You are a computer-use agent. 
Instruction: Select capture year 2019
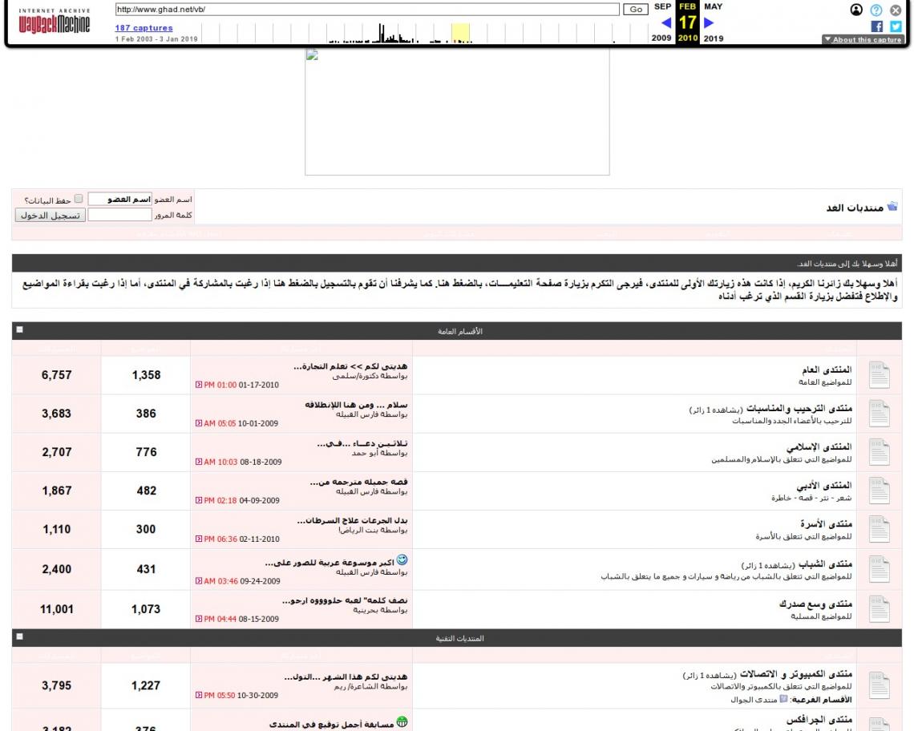point(714,38)
